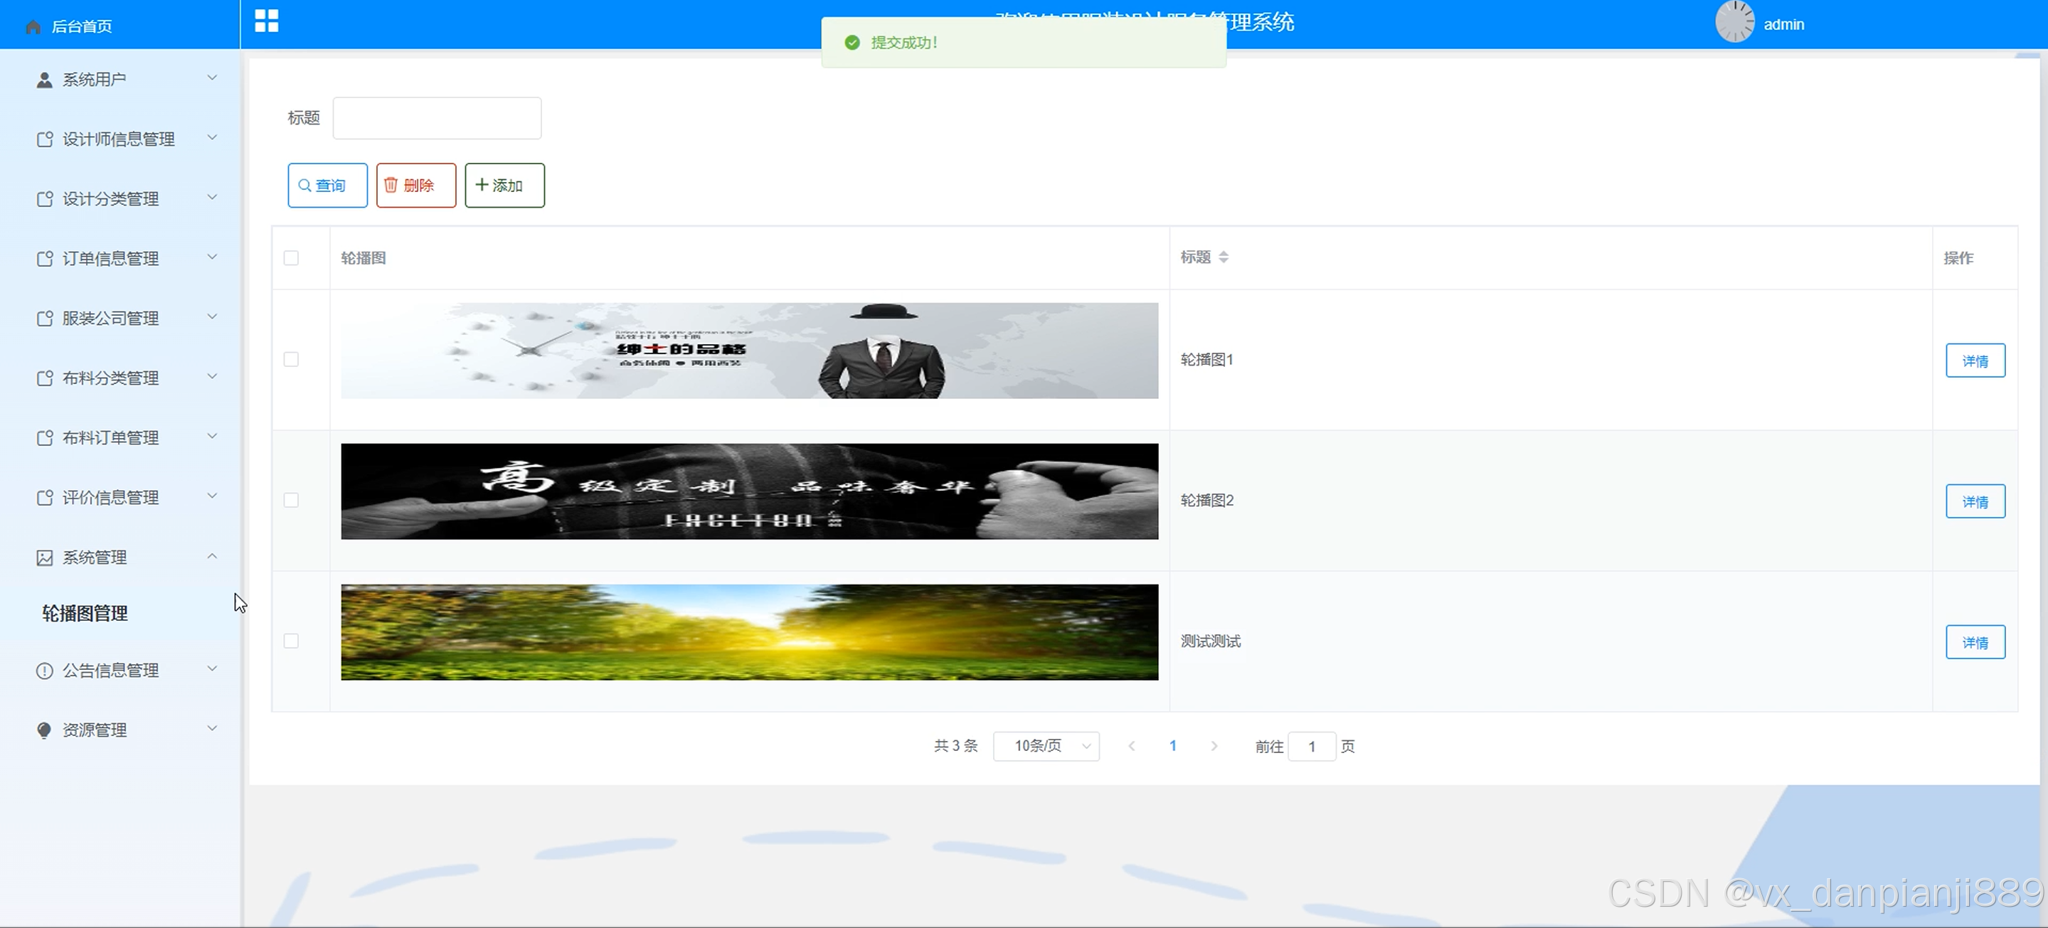Viewport: 2048px width, 928px height.
Task: Toggle the select-all header checkbox
Action: 291,258
